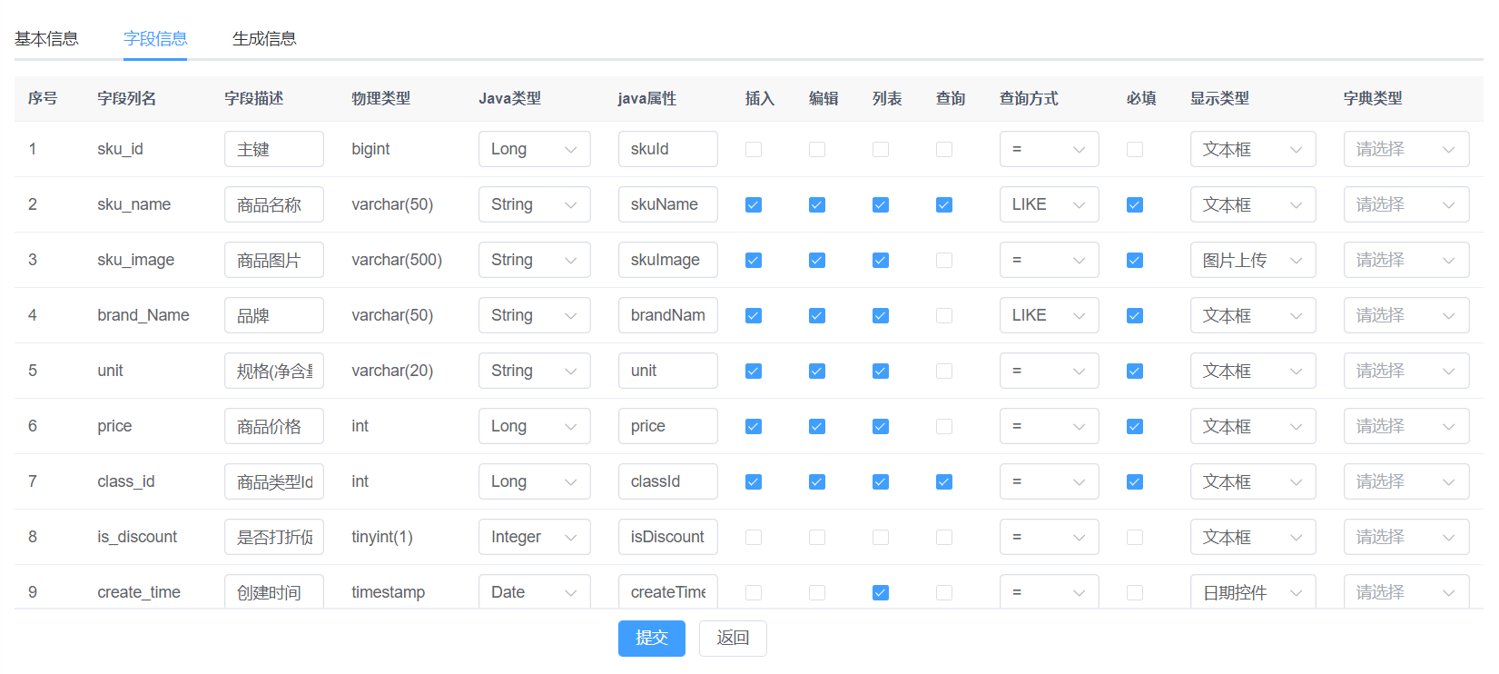Screen dimensions: 1499x674
Task: Uncheck 必填 checkbox for price row
Action: (1135, 427)
